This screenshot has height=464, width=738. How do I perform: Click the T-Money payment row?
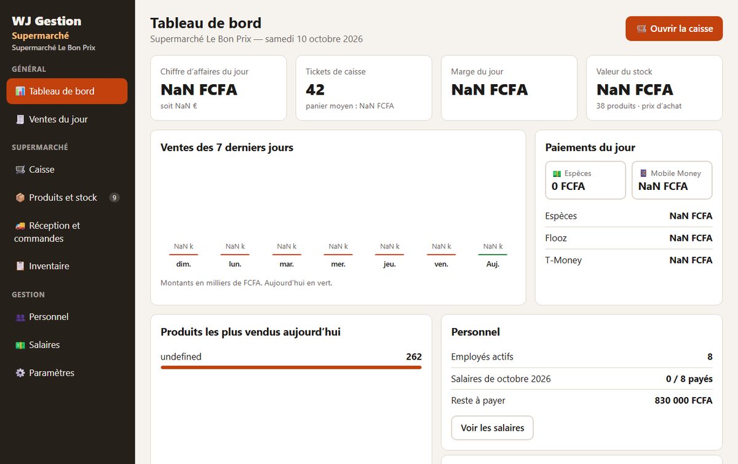point(629,260)
